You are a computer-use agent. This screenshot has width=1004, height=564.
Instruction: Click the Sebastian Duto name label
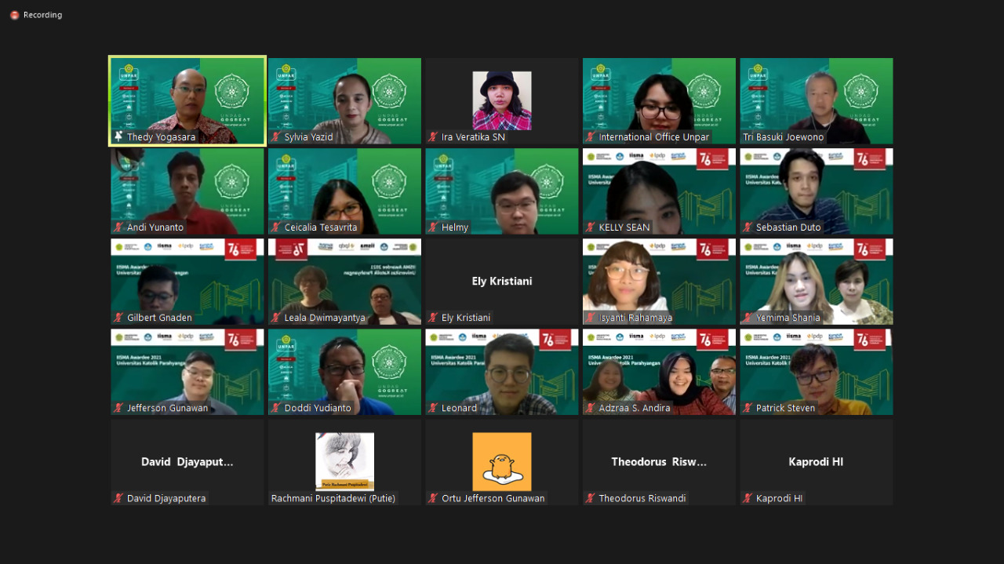(788, 227)
